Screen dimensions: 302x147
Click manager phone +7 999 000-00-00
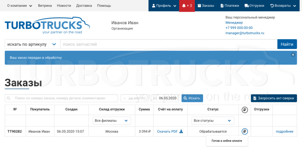[239, 28]
